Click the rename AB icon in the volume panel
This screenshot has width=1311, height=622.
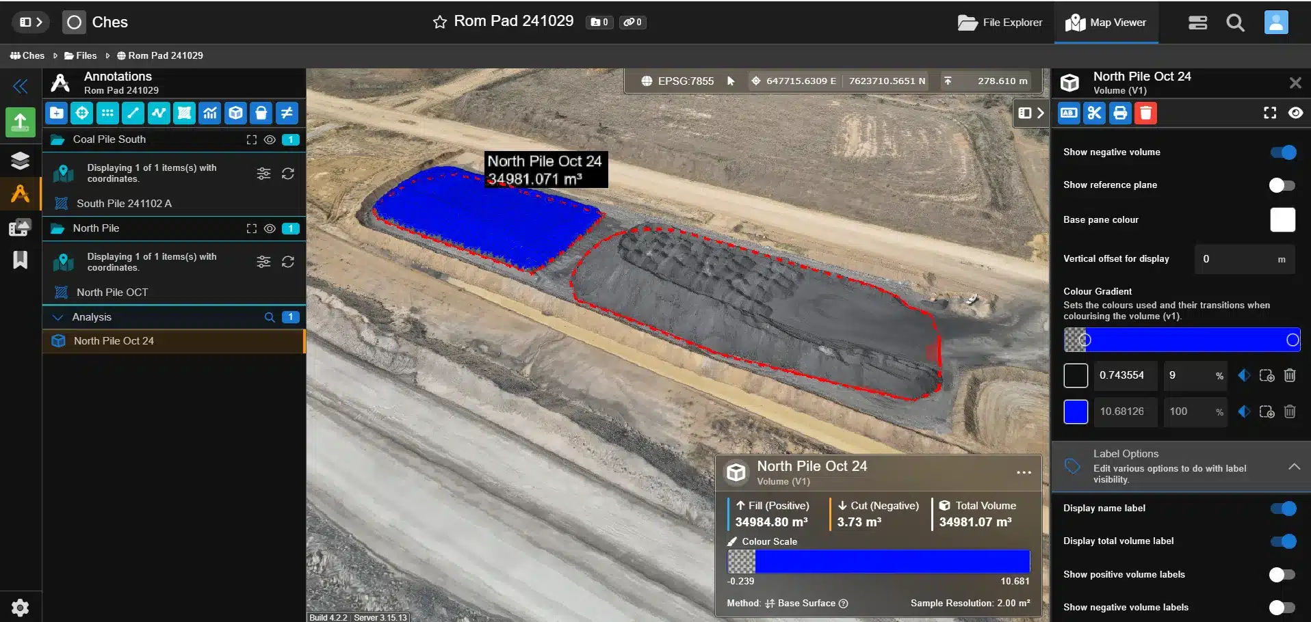[x=1069, y=113]
